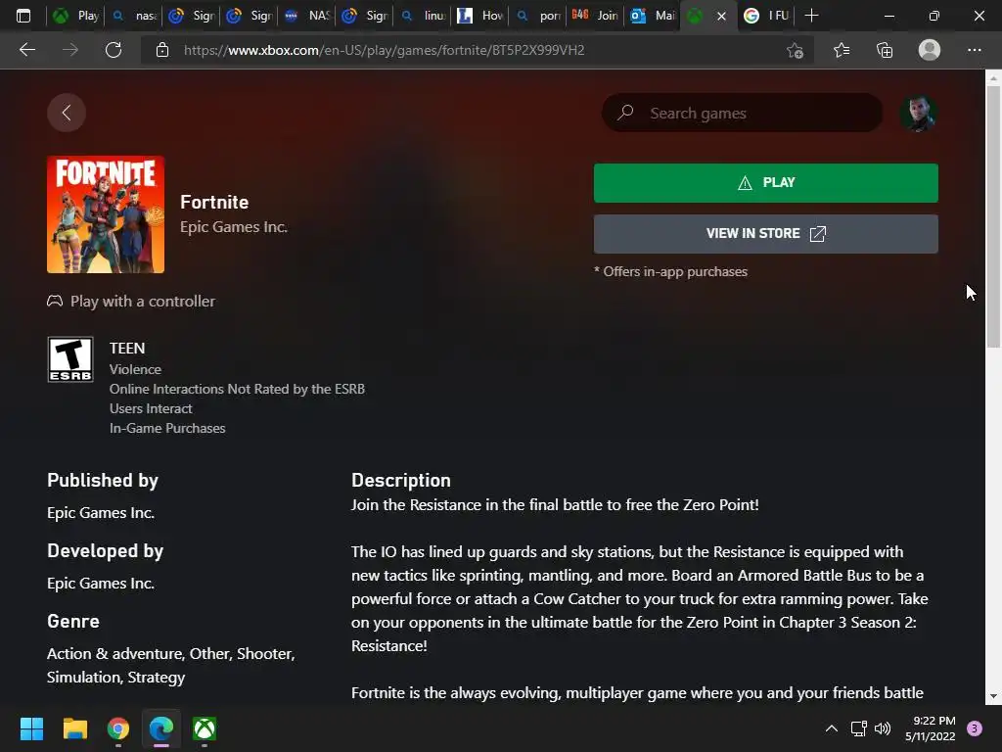Viewport: 1002px width, 752px height.
Task: Click the page vertical scrollbar thumb
Action: click(x=993, y=216)
